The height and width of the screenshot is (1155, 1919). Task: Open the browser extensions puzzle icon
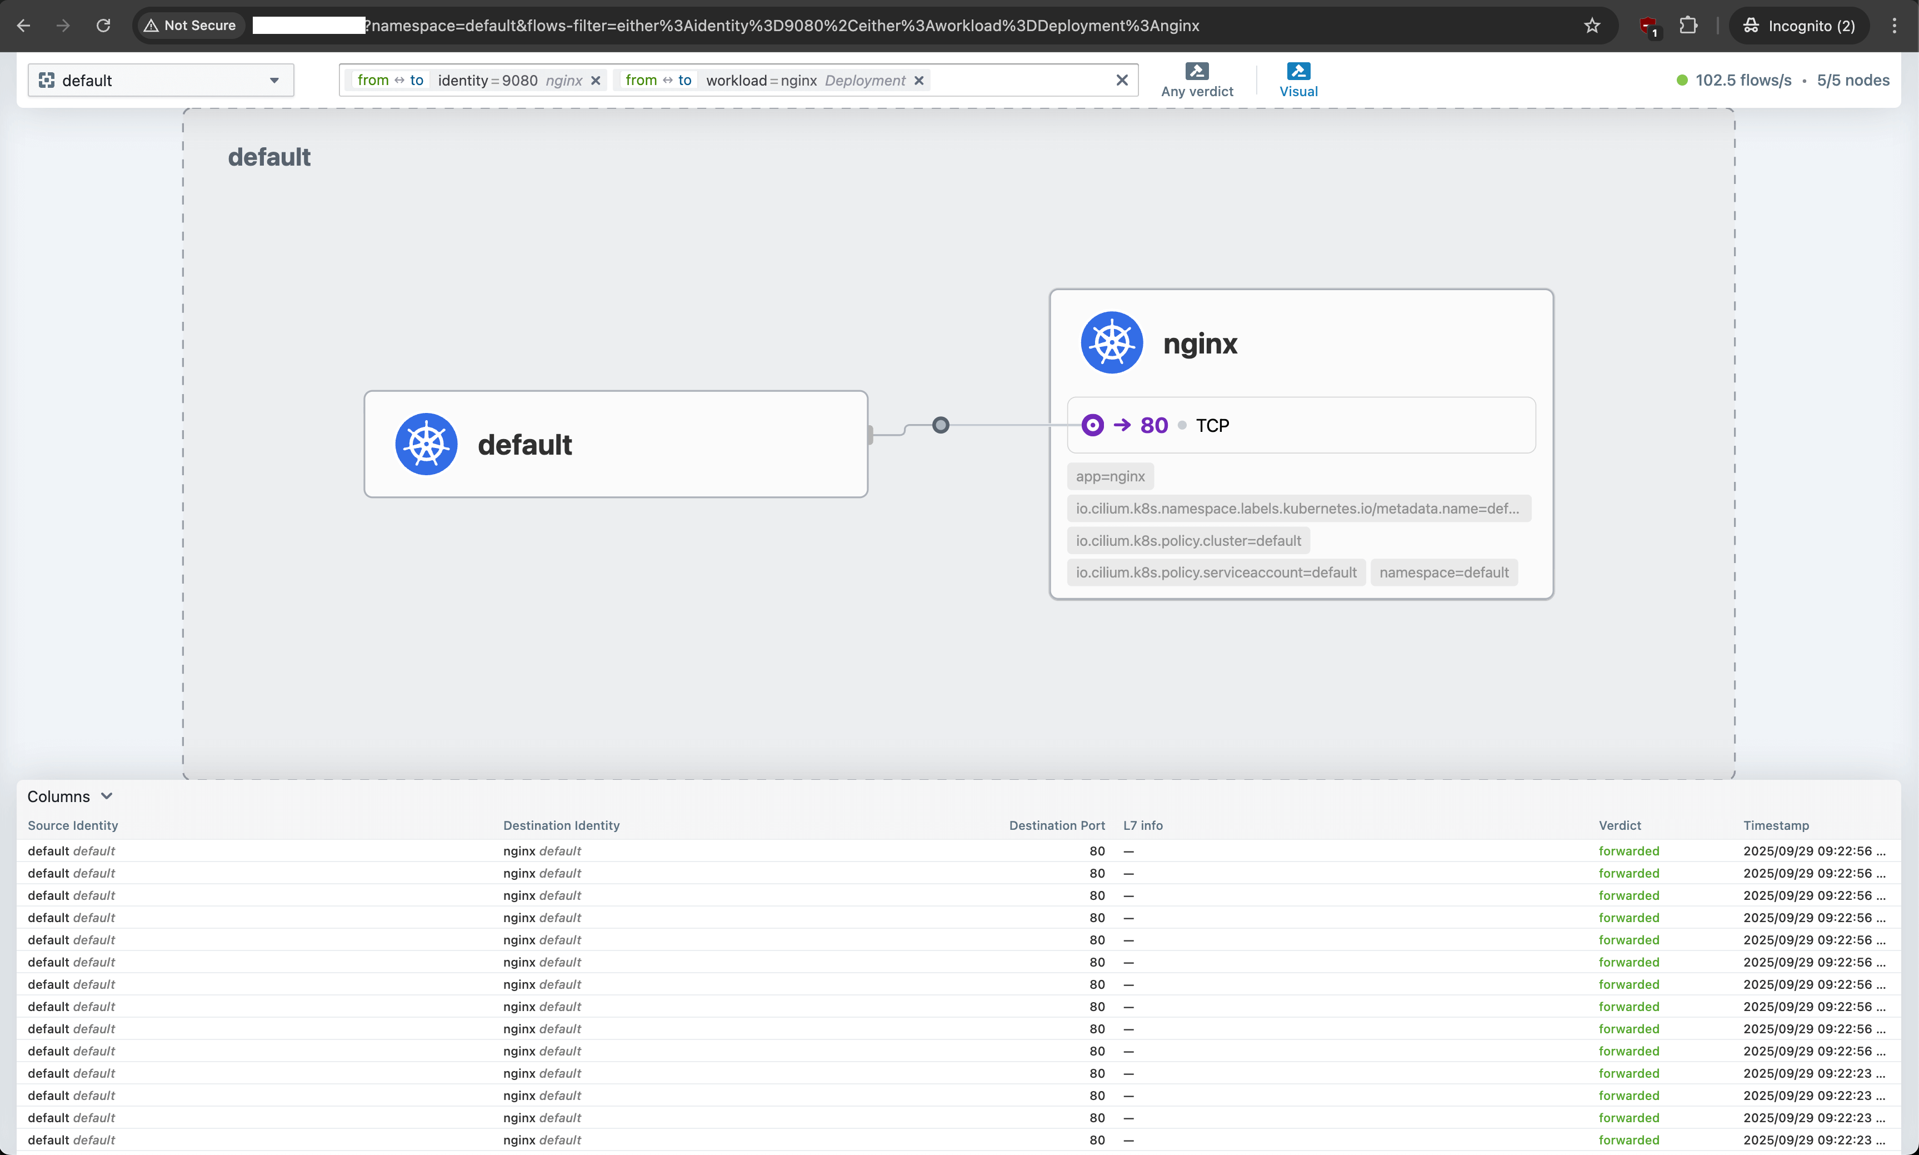pos(1688,26)
